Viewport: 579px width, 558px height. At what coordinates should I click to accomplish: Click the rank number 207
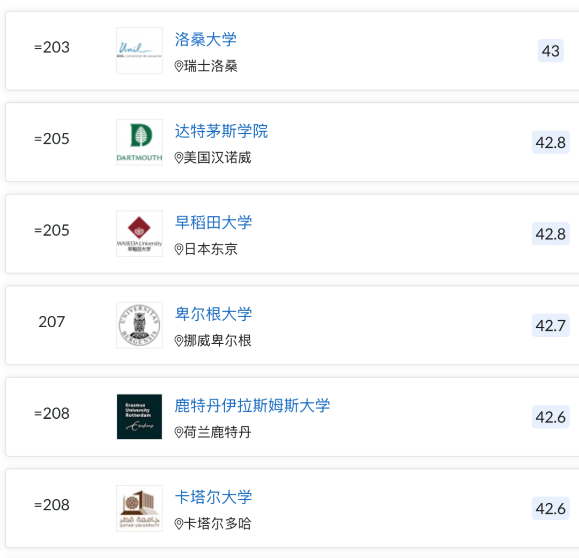51,322
